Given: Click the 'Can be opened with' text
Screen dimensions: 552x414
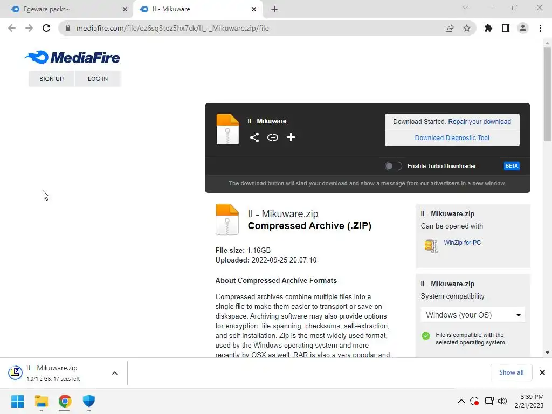Looking at the screenshot, I should point(452,226).
